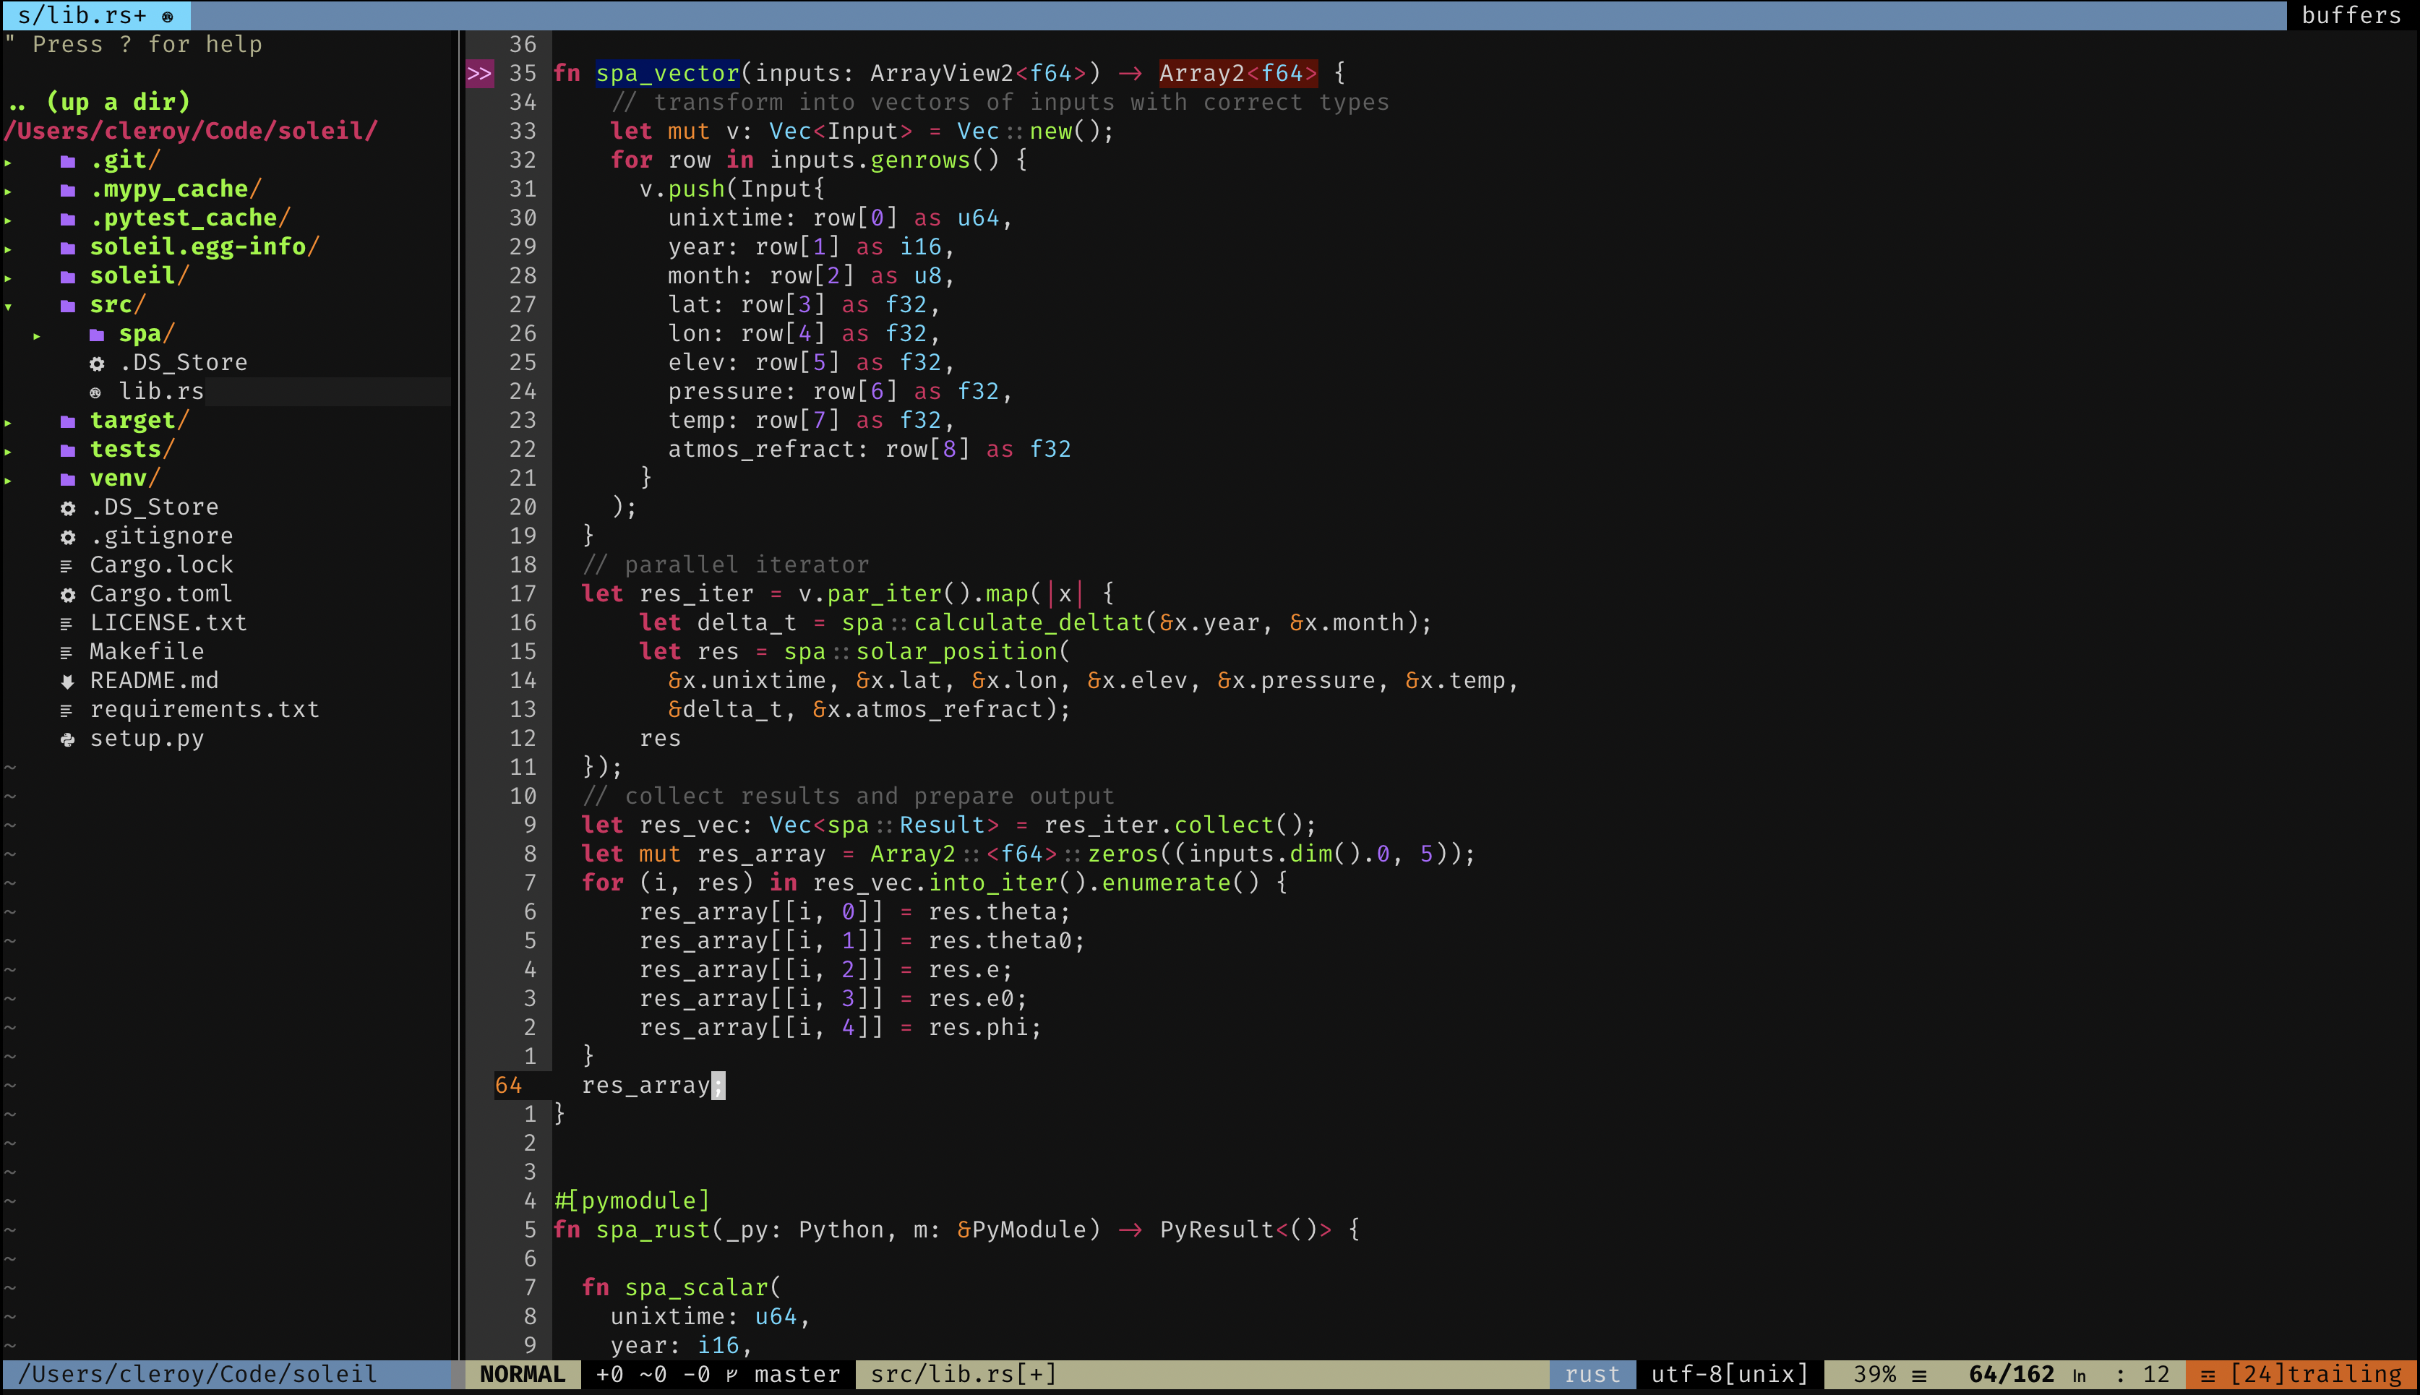The height and width of the screenshot is (1395, 2420).
Task: Click the file icon beside requirements.txt
Action: (x=66, y=711)
